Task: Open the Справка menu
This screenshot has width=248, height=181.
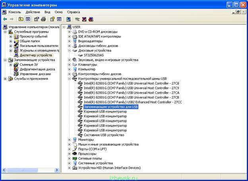Action: pos(74,12)
